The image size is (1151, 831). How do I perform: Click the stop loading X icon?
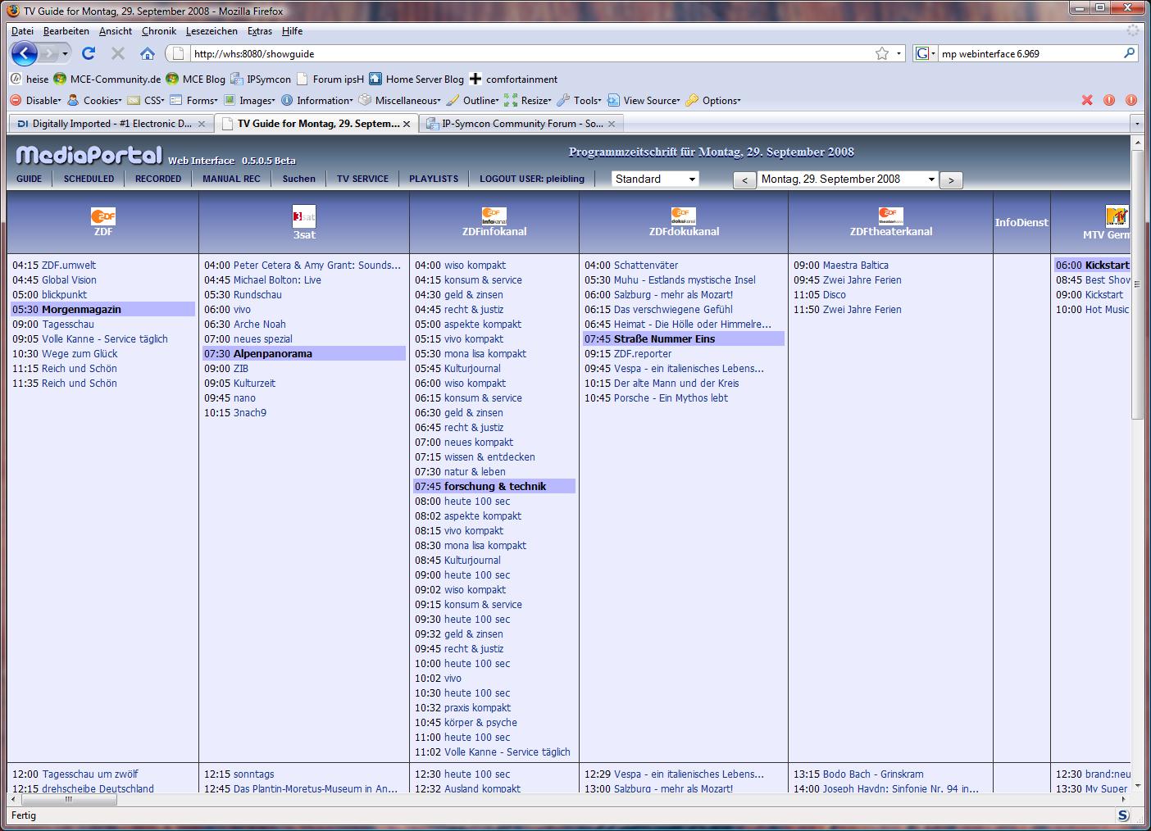[118, 53]
